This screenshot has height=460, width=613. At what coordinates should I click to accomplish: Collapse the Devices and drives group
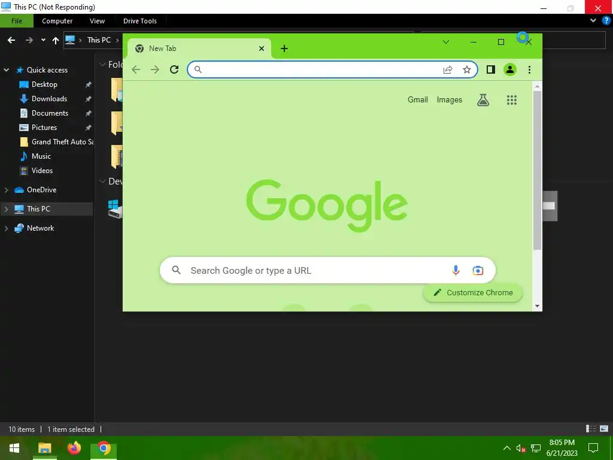coord(102,181)
